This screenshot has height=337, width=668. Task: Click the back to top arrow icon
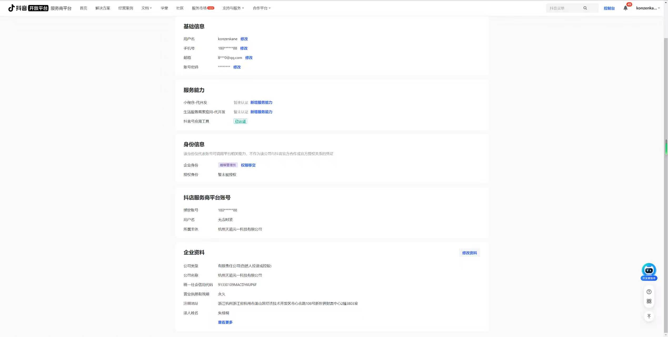(x=649, y=316)
